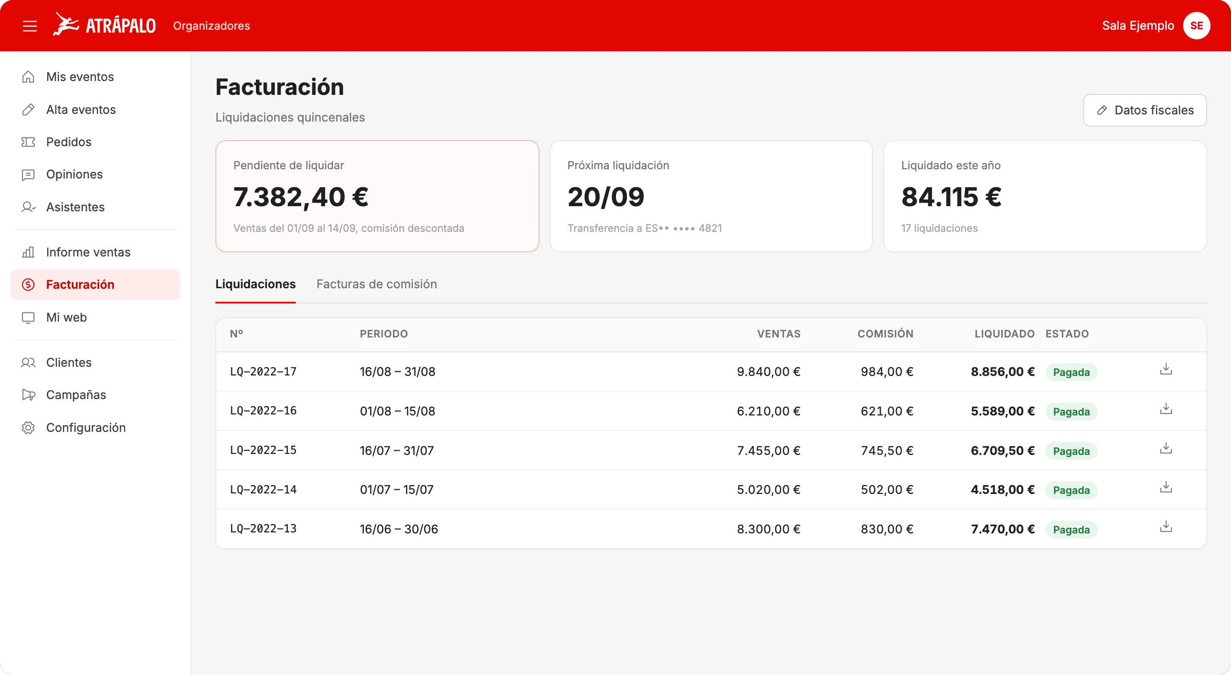Click the Facturación dollar icon
Image resolution: width=1231 pixels, height=675 pixels.
tap(28, 285)
